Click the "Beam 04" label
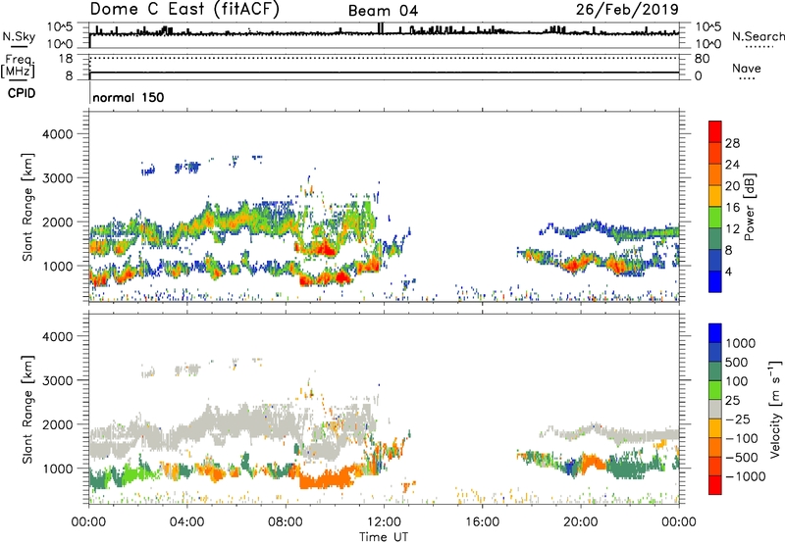 (383, 11)
